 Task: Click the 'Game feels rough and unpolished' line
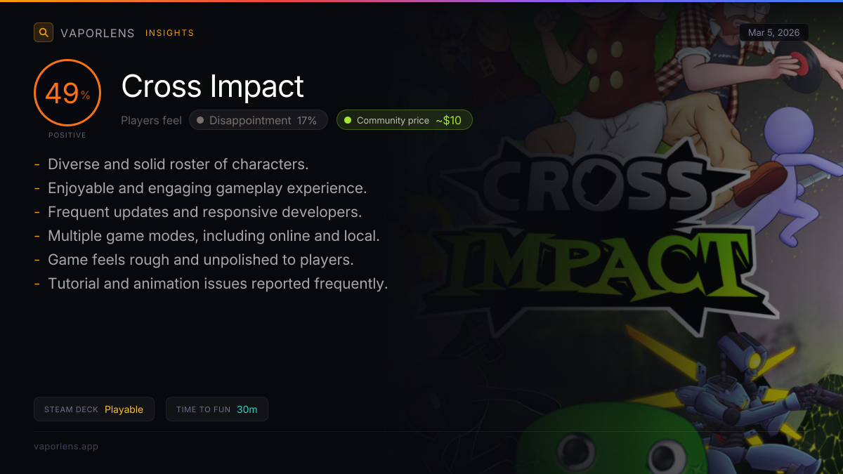(x=200, y=260)
